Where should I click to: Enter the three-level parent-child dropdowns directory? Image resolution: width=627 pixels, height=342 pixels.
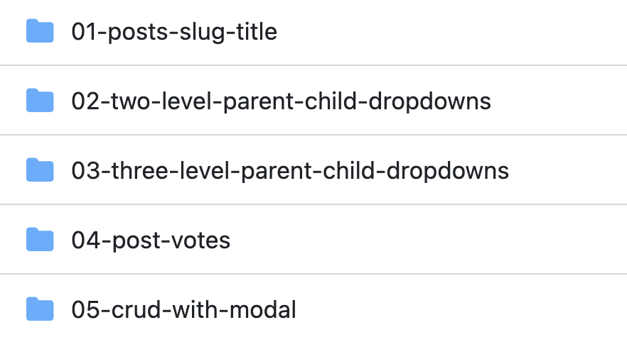click(290, 171)
